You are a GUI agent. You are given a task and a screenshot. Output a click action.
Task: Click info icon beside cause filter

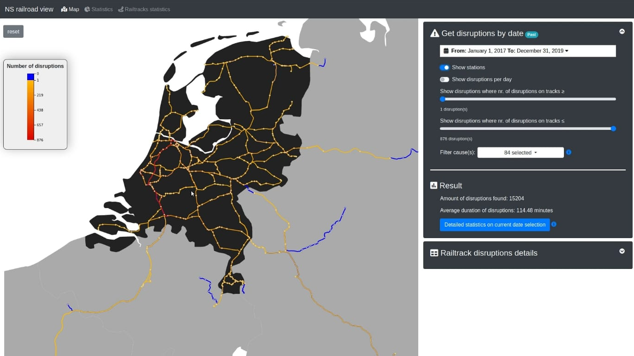569,152
